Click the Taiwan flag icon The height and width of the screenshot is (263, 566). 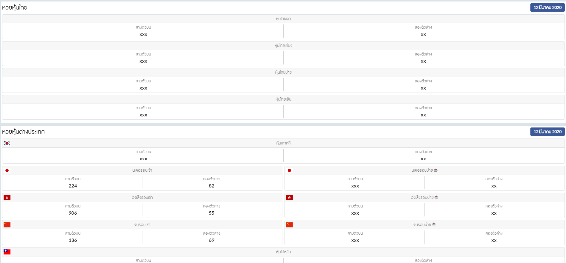point(7,252)
